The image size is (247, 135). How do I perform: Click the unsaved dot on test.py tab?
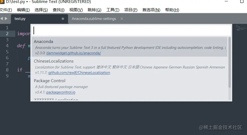tap(63, 19)
